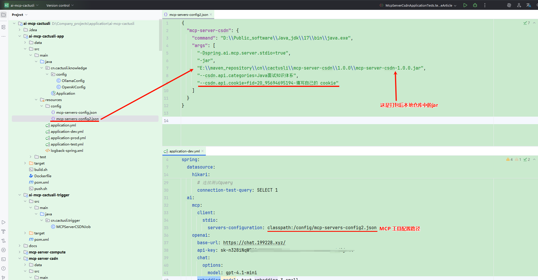Open the Structure tool window icon

coord(3,27)
